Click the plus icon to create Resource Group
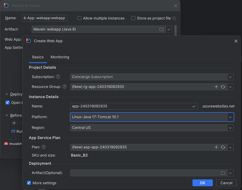This screenshot has width=242, height=190. point(216,87)
